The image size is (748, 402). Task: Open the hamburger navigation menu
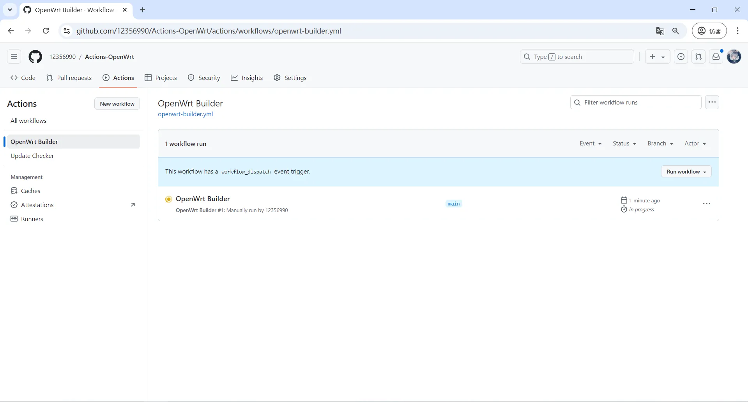tap(14, 57)
